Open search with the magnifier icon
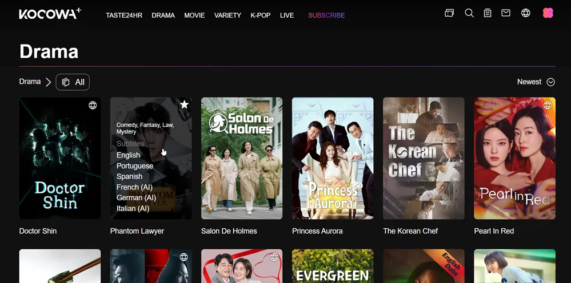The width and height of the screenshot is (571, 283). [469, 13]
